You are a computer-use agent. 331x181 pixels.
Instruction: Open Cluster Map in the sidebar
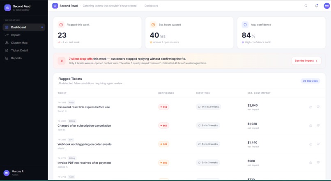pyautogui.click(x=24, y=43)
